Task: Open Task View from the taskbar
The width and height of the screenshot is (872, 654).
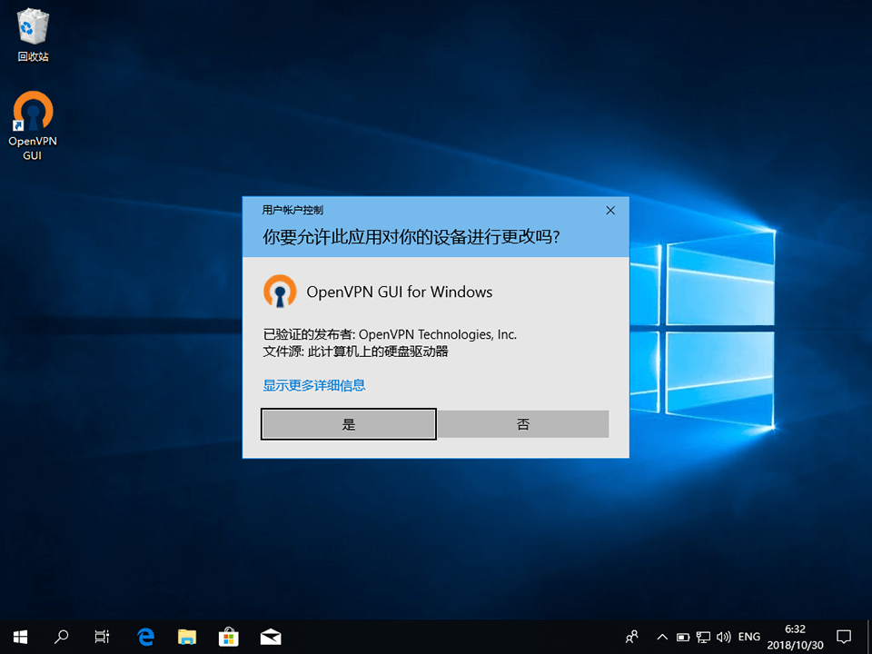Action: coord(103,637)
